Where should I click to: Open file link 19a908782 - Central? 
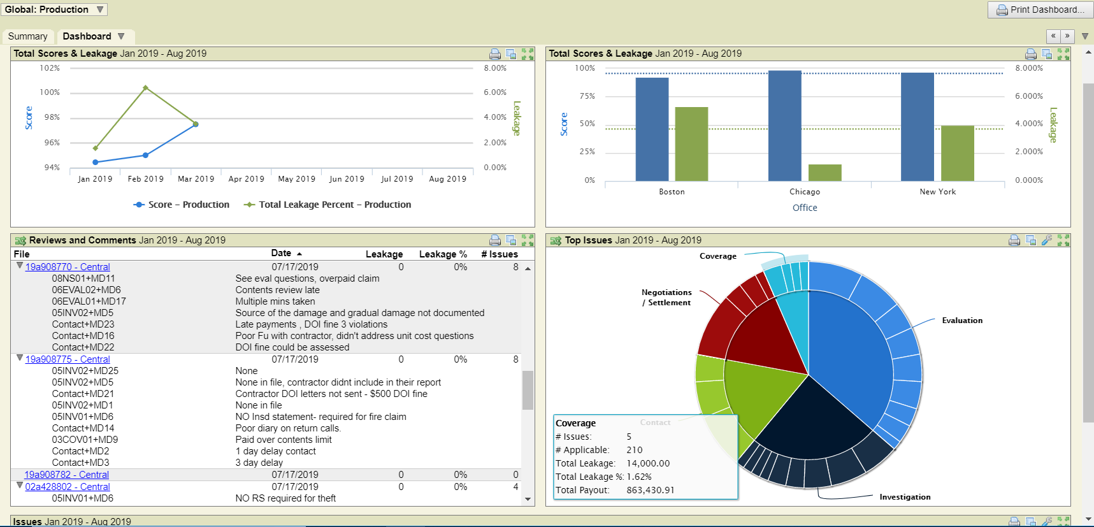point(66,475)
